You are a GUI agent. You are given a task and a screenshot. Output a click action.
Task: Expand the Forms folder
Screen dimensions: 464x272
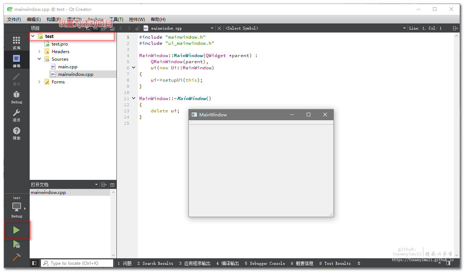point(39,82)
